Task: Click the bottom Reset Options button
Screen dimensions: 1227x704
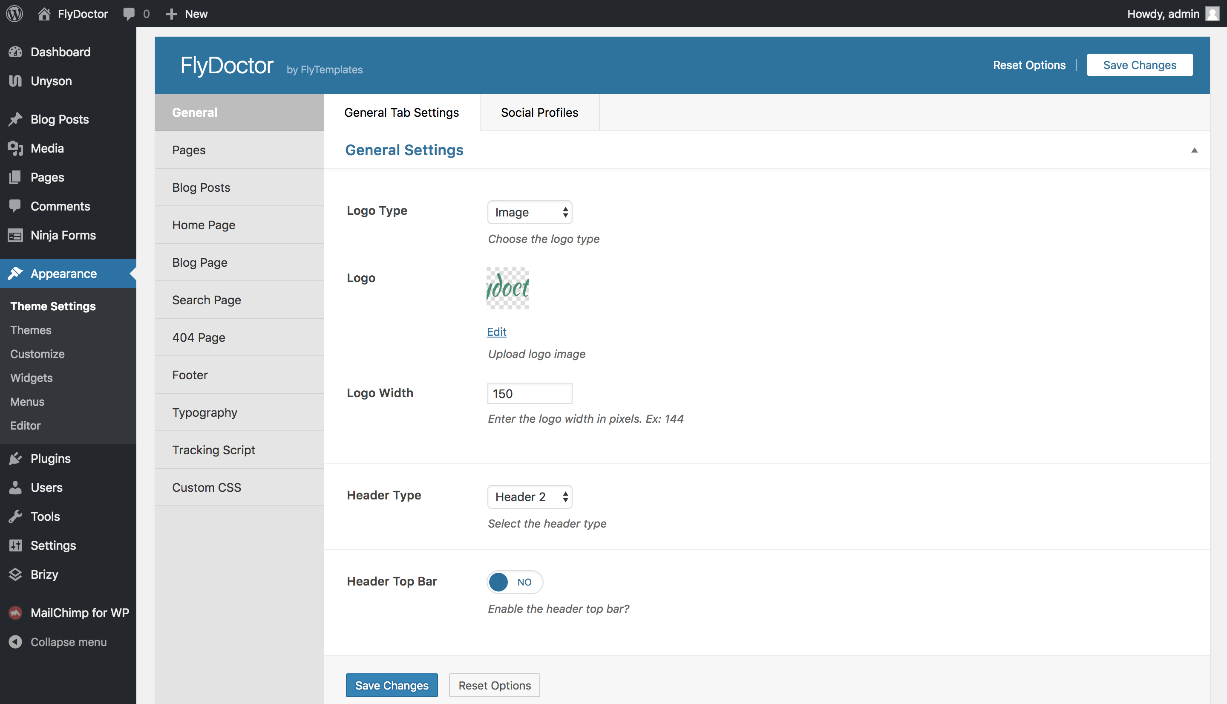Action: [x=494, y=685]
